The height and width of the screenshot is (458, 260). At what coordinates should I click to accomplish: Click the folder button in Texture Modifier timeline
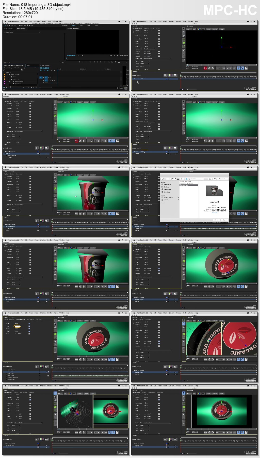(x=46, y=367)
